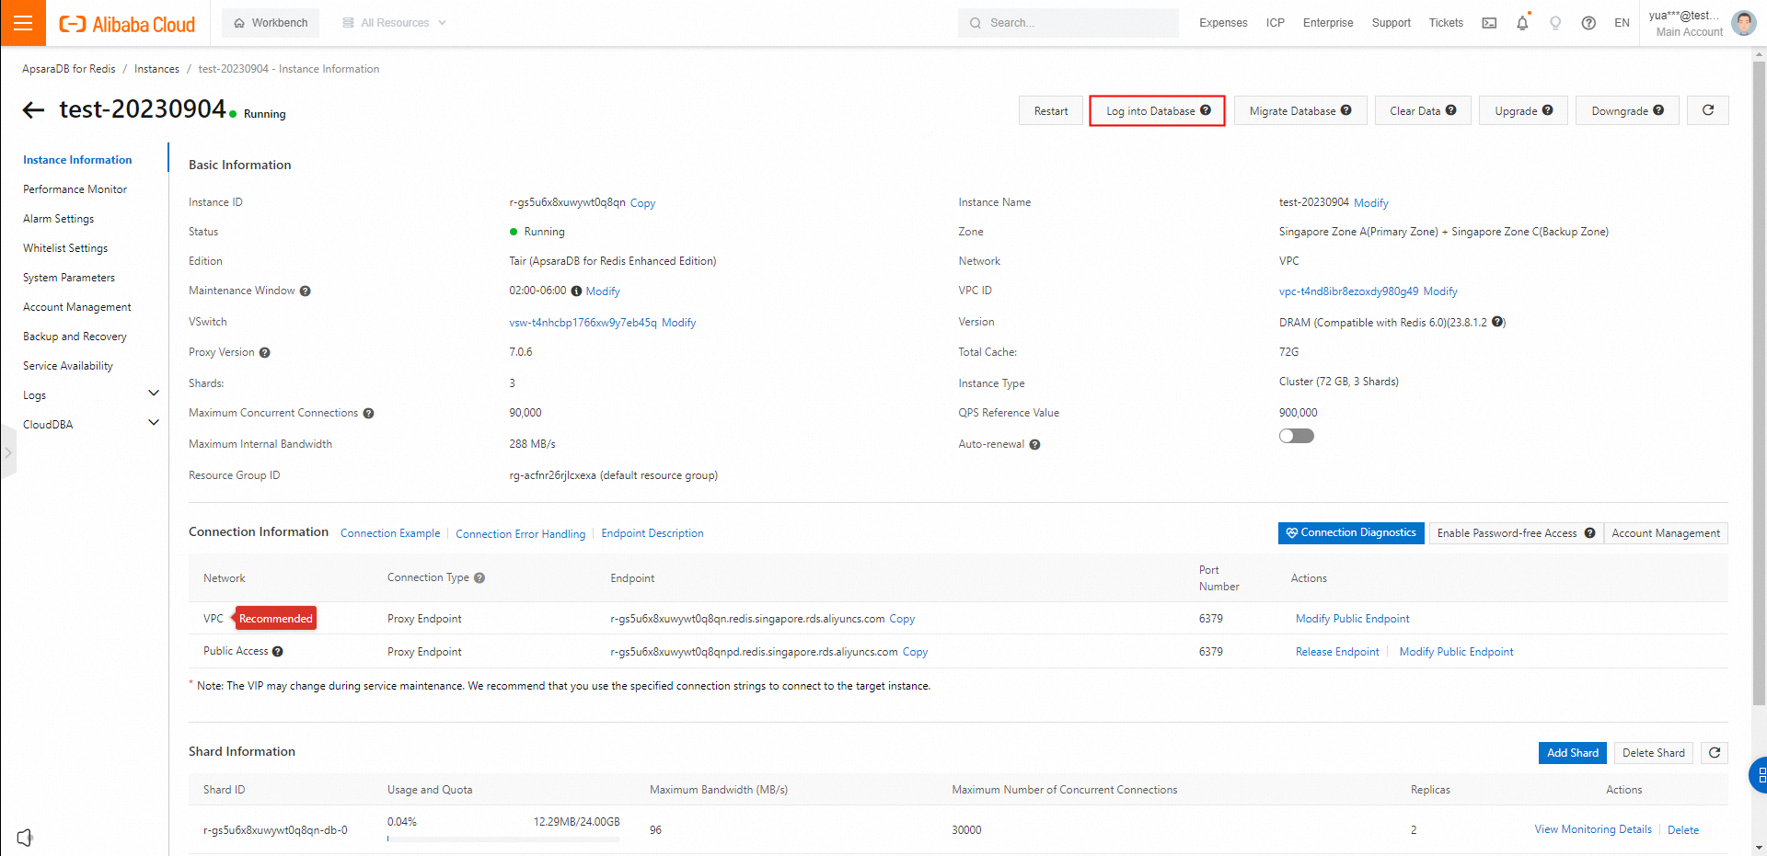This screenshot has height=856, width=1767.
Task: Open the hamburger navigation menu
Action: pyautogui.click(x=23, y=23)
